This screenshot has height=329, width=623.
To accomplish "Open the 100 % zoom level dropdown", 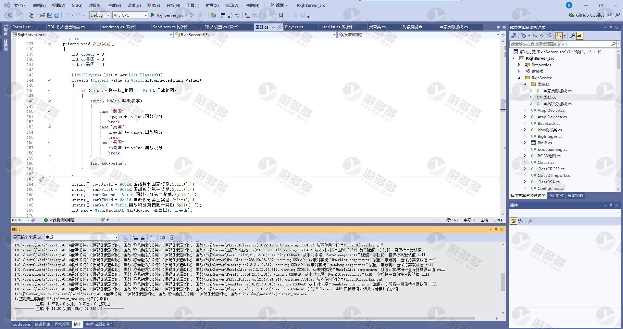I will pyautogui.click(x=20, y=220).
